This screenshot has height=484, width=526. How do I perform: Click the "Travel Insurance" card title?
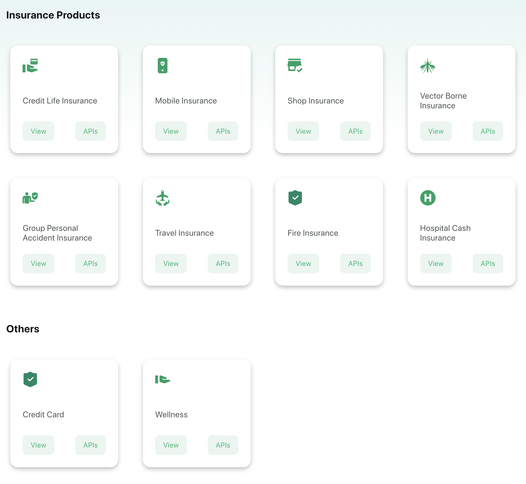[x=184, y=233]
